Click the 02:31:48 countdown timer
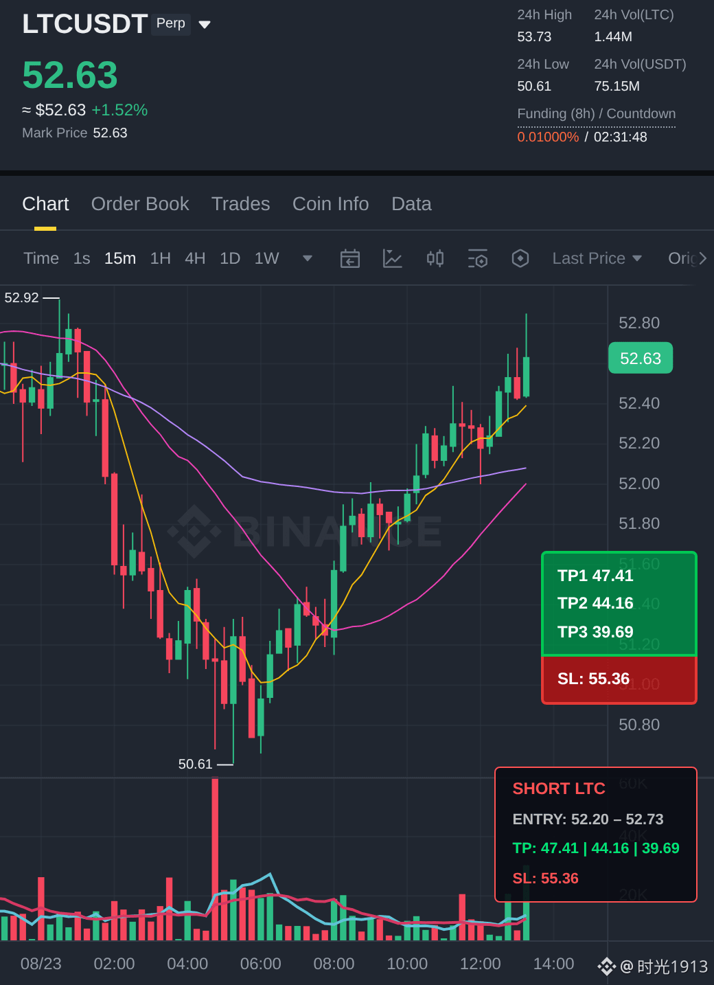 pos(621,137)
